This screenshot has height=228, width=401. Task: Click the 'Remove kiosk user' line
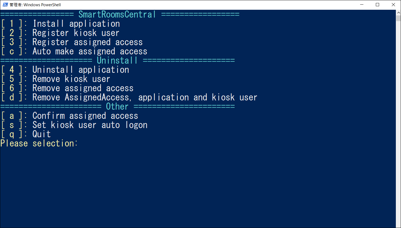[71, 79]
